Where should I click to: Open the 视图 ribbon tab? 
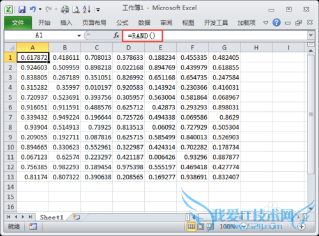click(x=188, y=22)
